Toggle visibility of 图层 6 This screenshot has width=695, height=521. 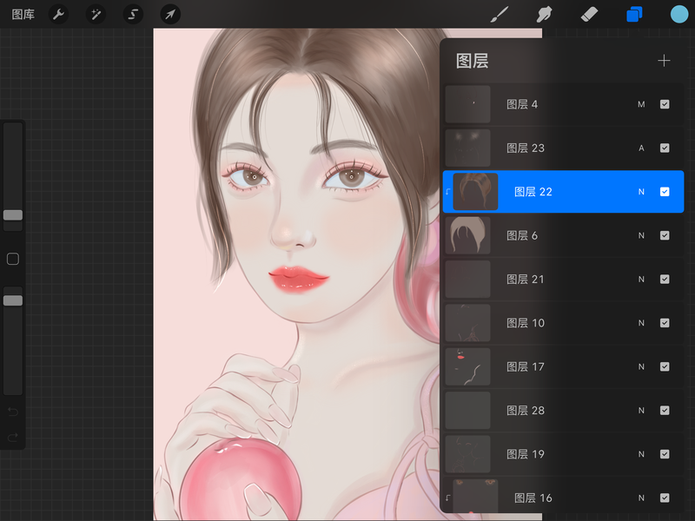665,235
